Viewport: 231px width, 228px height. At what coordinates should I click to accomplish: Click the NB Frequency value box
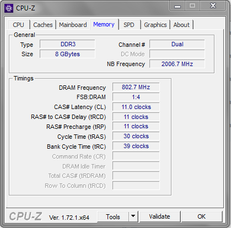point(177,64)
